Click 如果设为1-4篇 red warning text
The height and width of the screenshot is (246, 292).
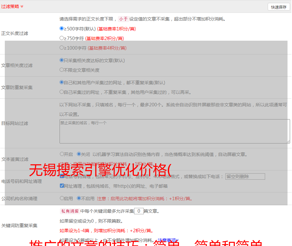coord(106,231)
